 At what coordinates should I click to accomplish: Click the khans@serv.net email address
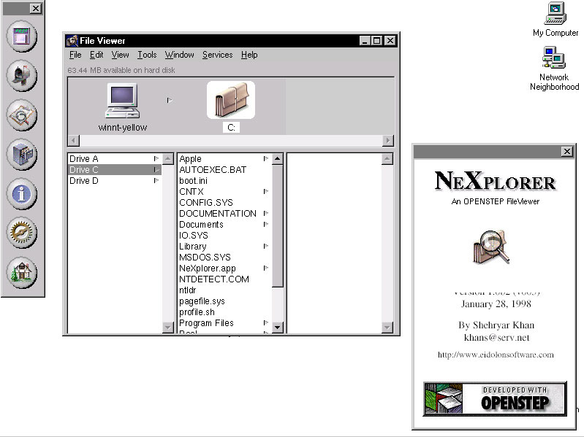[x=496, y=337]
